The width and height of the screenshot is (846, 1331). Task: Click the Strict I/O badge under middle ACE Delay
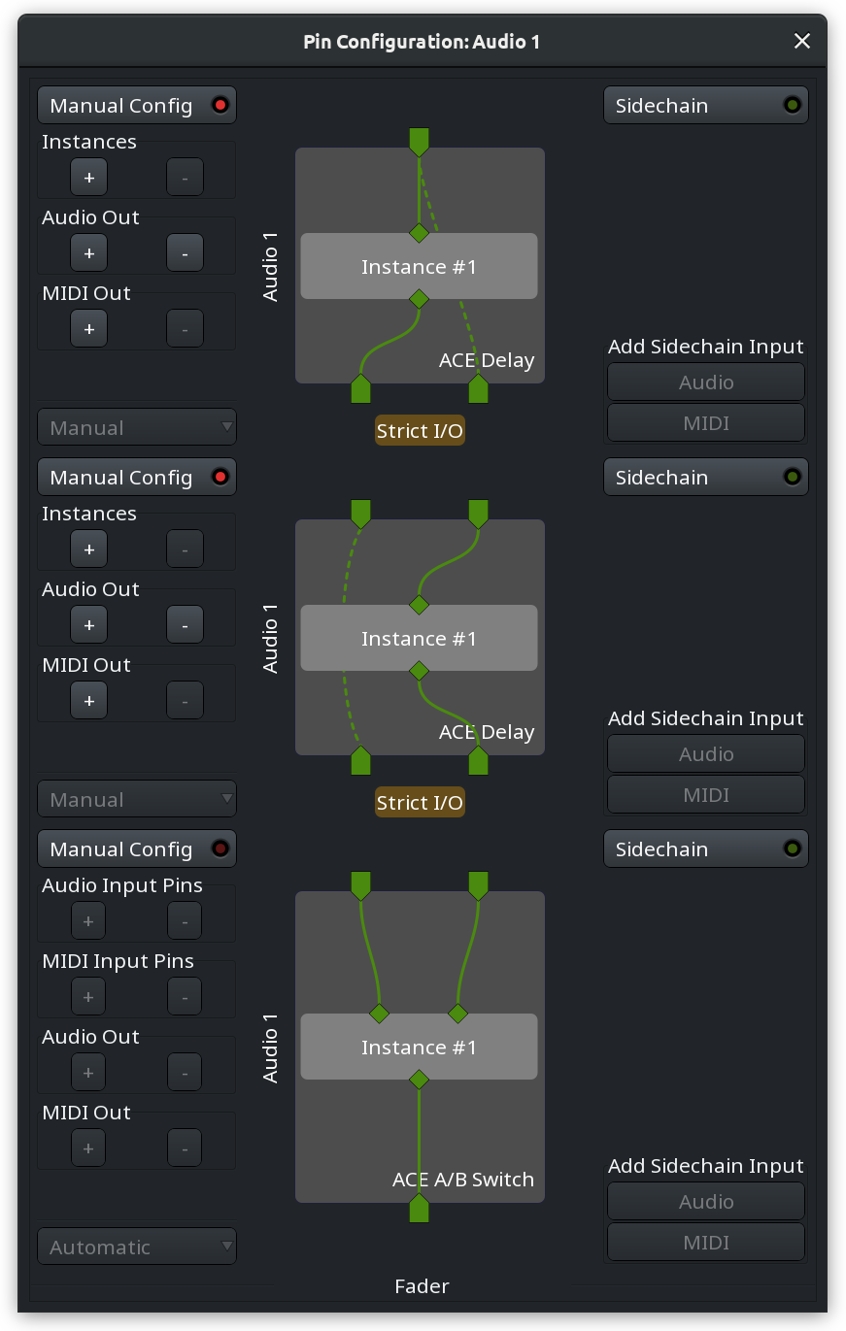pos(420,802)
